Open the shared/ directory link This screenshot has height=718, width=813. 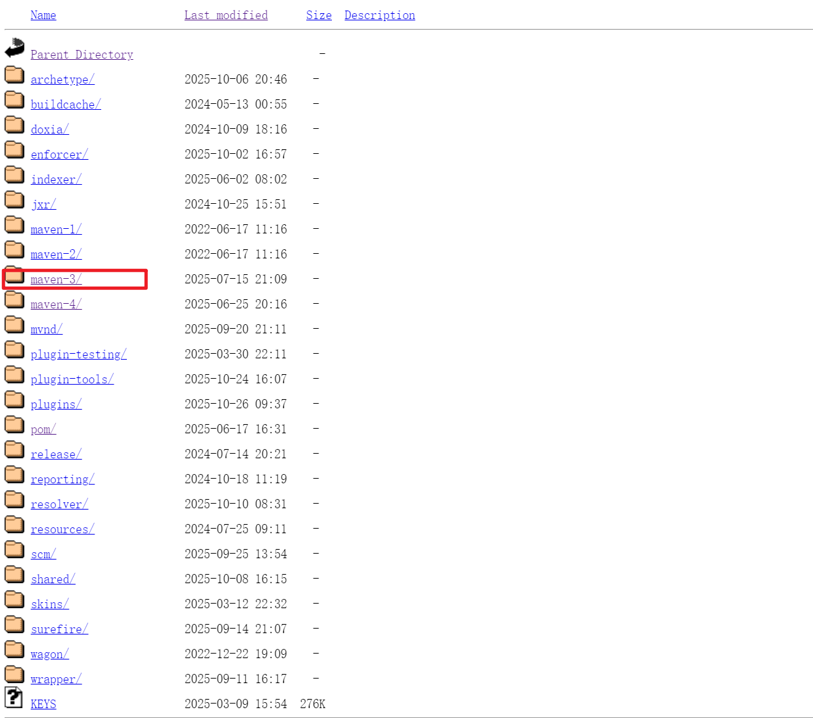[x=53, y=579]
